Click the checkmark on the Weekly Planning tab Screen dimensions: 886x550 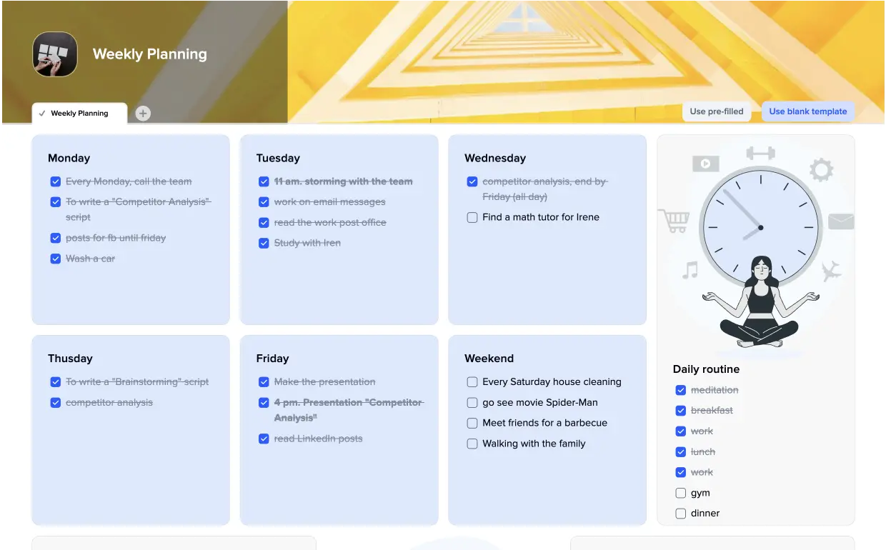point(41,113)
